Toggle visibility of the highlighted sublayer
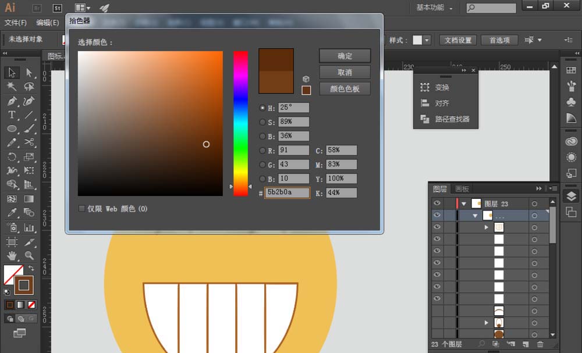The image size is (582, 353). click(437, 215)
